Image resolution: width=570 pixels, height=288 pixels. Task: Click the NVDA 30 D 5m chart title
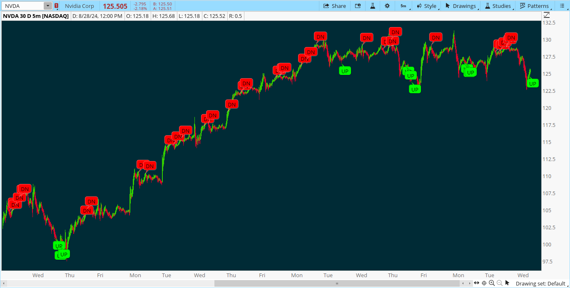[35, 16]
